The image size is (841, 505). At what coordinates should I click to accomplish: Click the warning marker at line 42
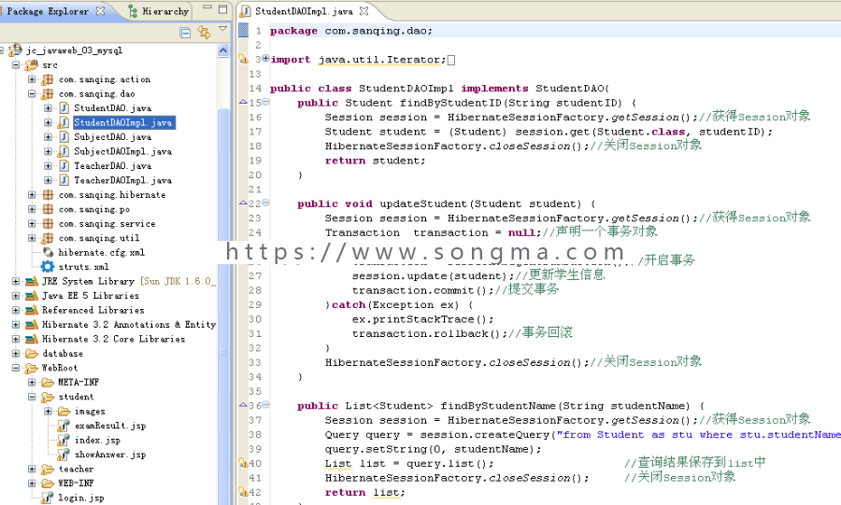[243, 492]
